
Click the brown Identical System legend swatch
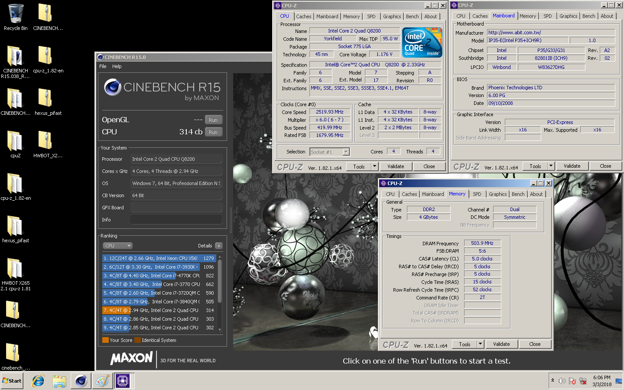click(137, 340)
